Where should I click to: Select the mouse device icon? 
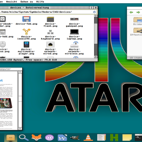point(2,44)
